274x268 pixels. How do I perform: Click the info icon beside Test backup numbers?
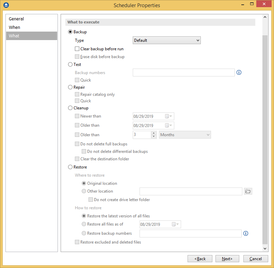click(239, 72)
